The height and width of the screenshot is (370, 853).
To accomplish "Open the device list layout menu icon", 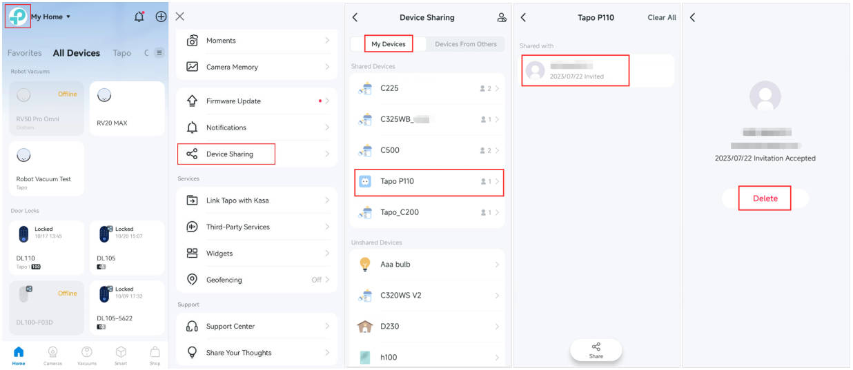I will tap(159, 52).
